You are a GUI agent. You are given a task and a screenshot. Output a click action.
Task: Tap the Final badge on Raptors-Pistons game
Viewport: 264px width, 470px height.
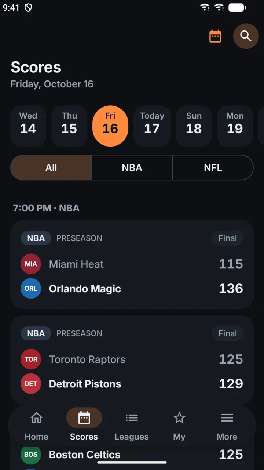click(228, 333)
